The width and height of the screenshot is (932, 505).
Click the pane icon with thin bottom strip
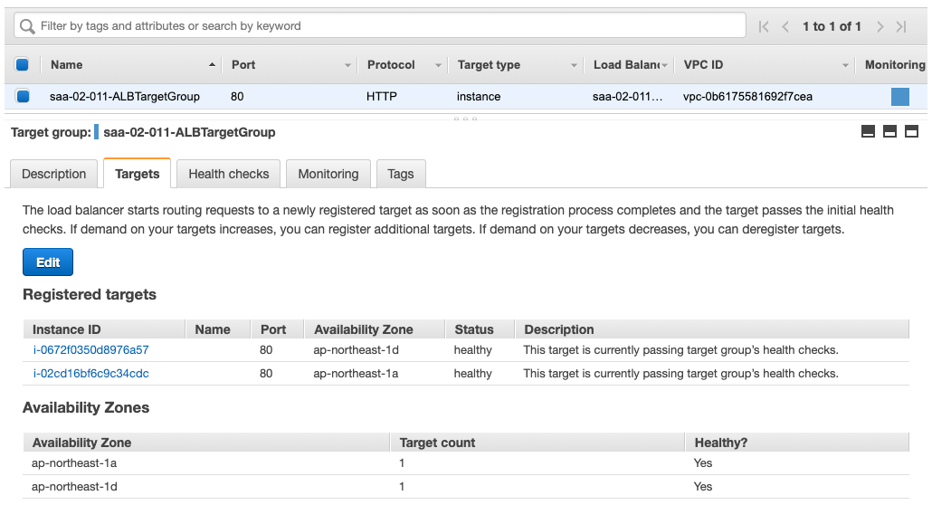tap(868, 132)
